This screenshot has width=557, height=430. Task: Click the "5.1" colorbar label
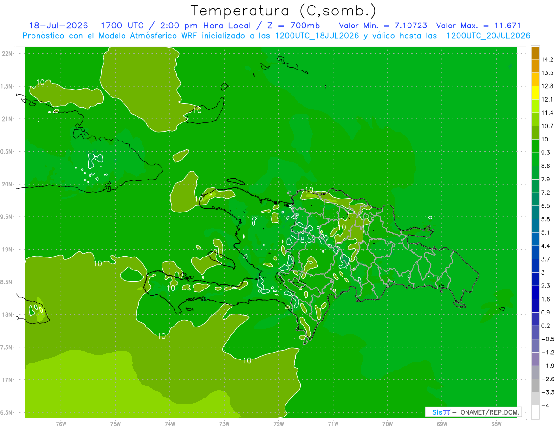pyautogui.click(x=546, y=232)
